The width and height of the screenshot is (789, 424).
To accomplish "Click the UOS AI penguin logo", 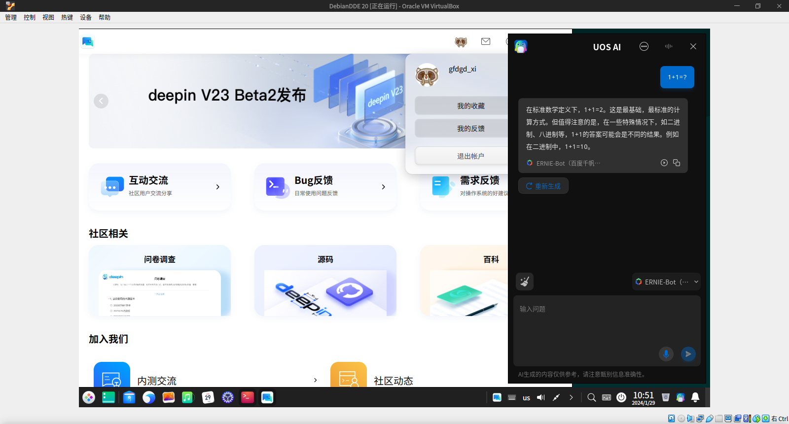I will point(521,46).
